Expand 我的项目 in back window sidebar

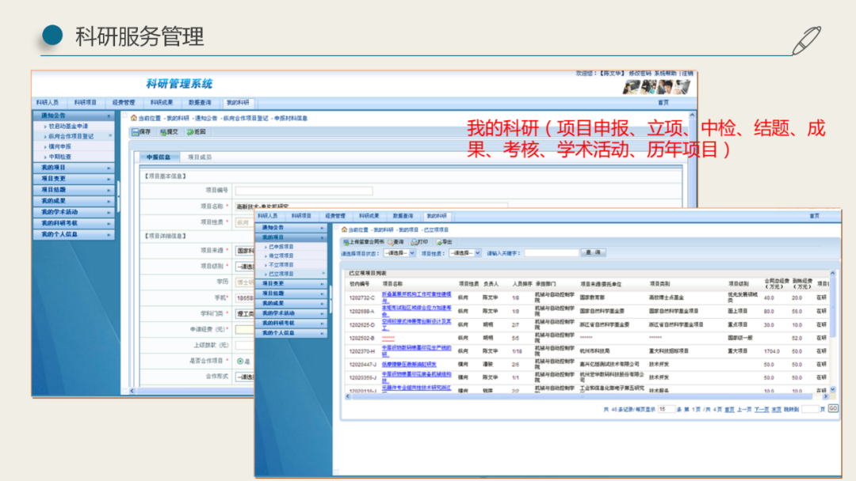point(73,168)
